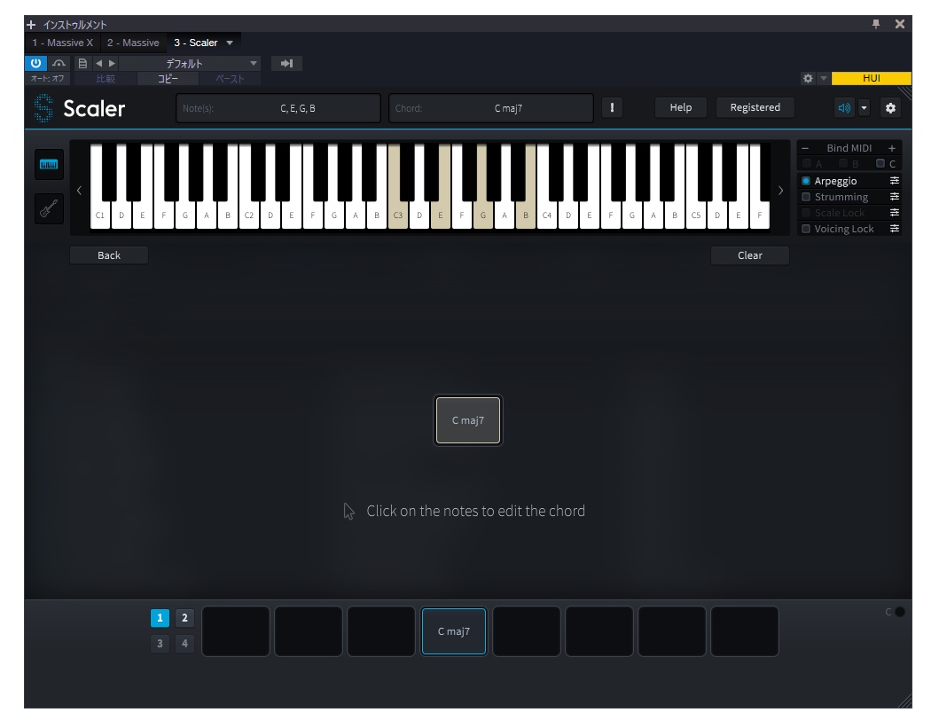
Task: Click the first empty chord slot
Action: point(236,631)
